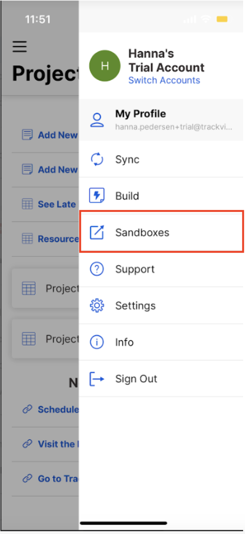Click the Build lightning icon
245x534 pixels.
pyautogui.click(x=97, y=196)
